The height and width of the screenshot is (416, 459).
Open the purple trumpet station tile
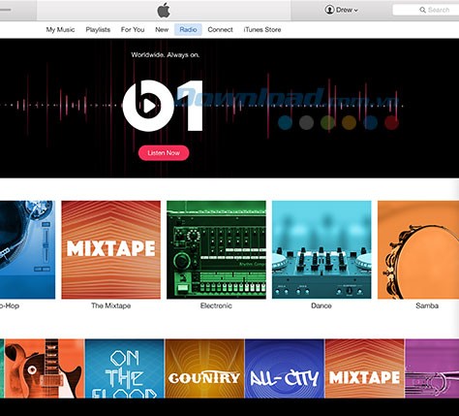click(432, 368)
